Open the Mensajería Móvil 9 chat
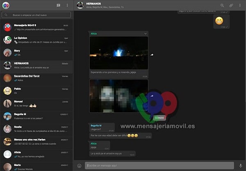Image resolution: width=246 pixels, height=171 pixels. point(37,27)
